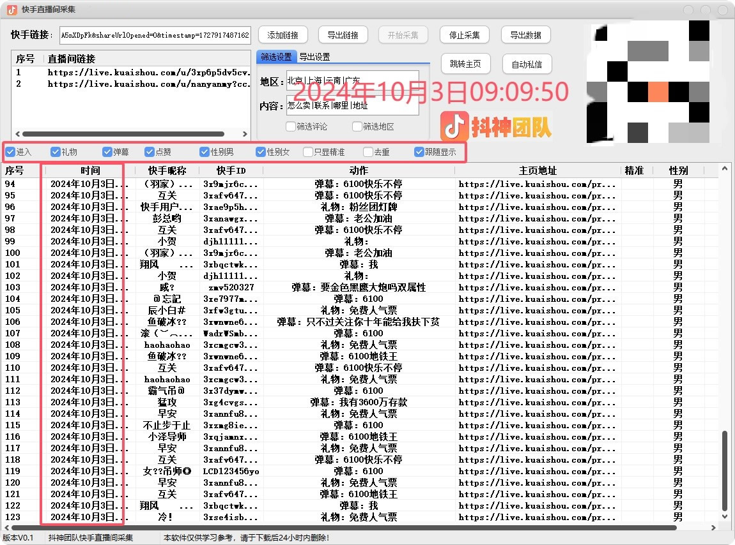Click the 地区 filter text box
735x545 pixels.
tap(352, 81)
